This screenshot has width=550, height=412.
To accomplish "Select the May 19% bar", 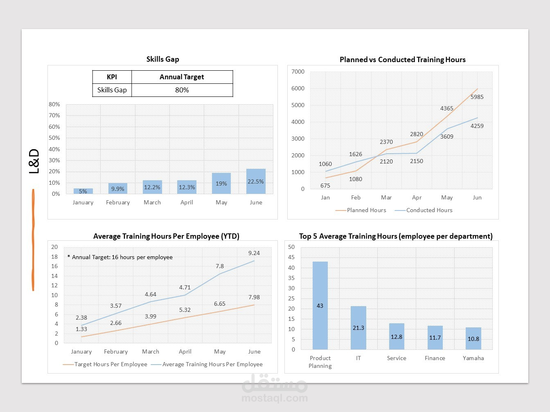I will 221,183.
